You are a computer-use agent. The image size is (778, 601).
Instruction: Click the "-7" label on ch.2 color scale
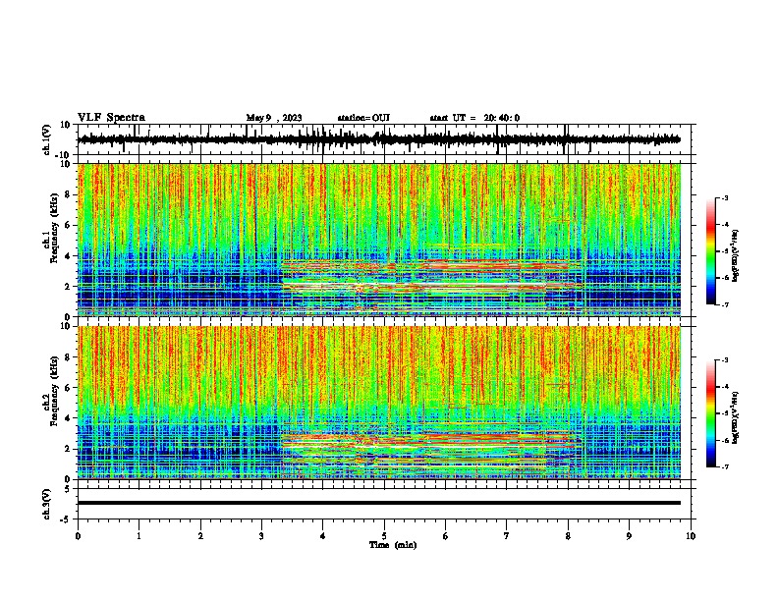click(725, 466)
